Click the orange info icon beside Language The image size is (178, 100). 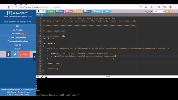pyautogui.click(x=167, y=11)
